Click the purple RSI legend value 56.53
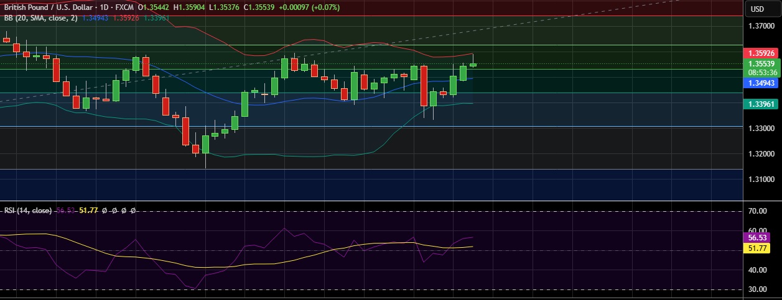Image resolution: width=782 pixels, height=300 pixels. coord(66,211)
